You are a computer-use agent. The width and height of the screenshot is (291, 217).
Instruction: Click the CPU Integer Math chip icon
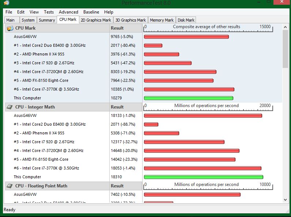pyautogui.click(x=10, y=107)
